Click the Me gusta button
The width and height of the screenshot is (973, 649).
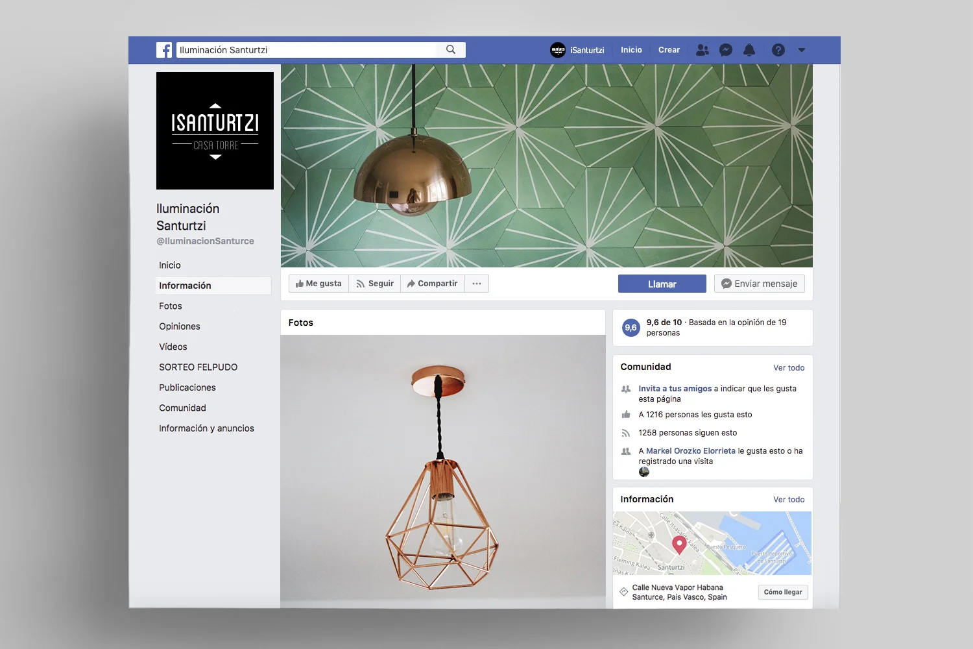point(318,284)
